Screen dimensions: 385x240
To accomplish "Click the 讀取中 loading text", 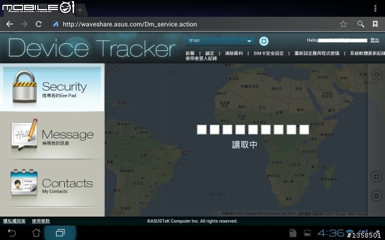I will coord(245,145).
